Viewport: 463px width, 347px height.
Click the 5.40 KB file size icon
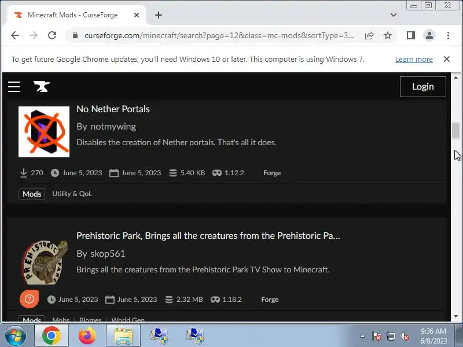[x=173, y=173]
